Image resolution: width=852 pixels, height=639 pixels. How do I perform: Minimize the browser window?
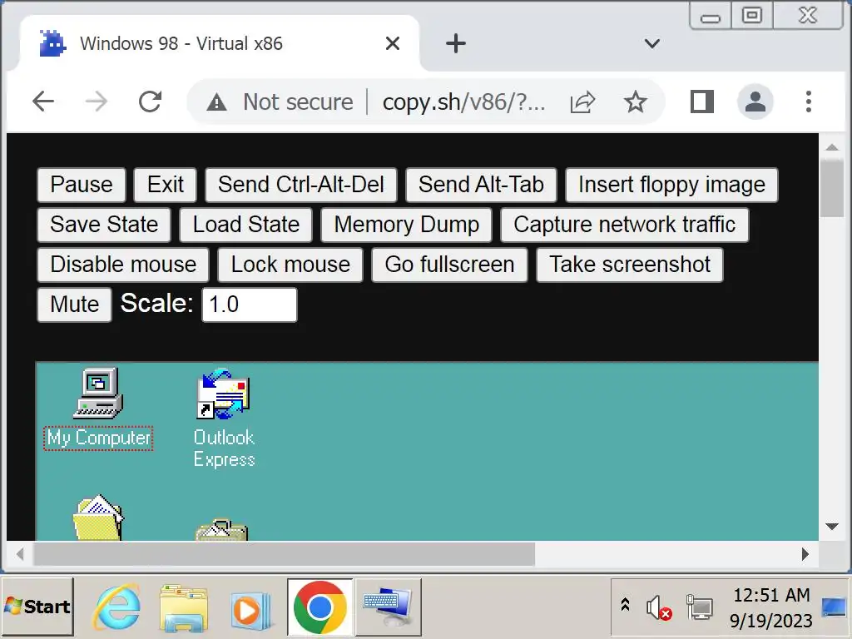click(x=711, y=17)
